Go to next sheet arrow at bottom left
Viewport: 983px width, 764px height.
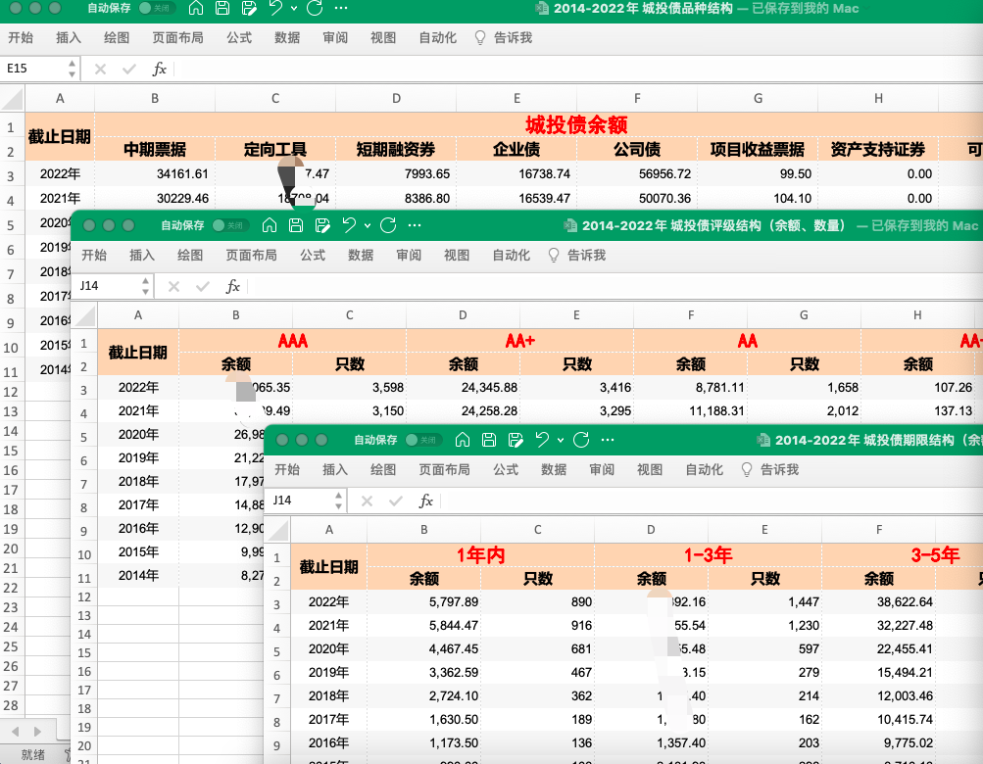coord(38,731)
